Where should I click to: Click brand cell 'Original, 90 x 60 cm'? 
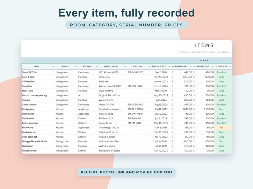[109, 95]
